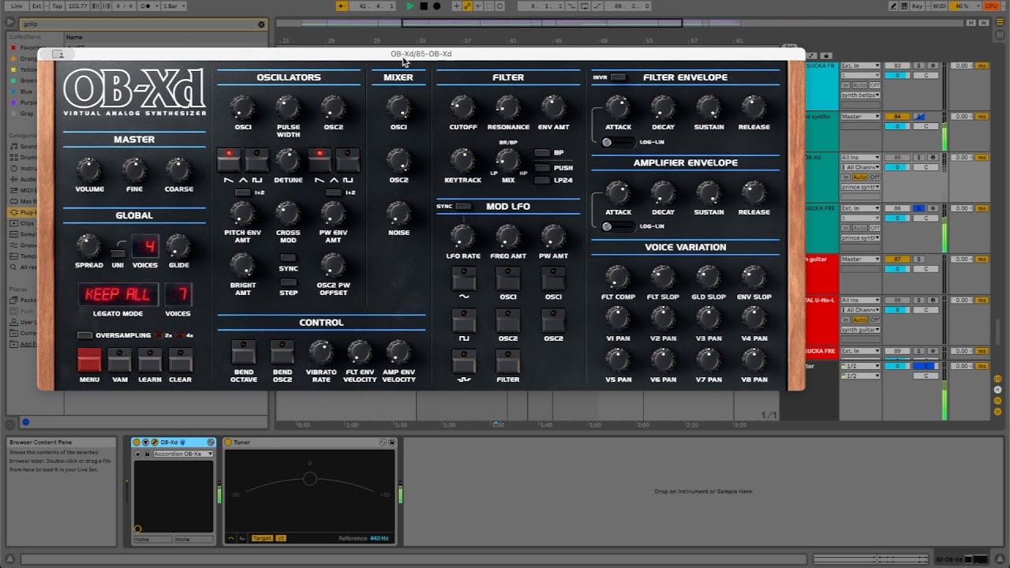The height and width of the screenshot is (568, 1010).
Task: Solo track 86 with S button
Action: [x=918, y=208]
